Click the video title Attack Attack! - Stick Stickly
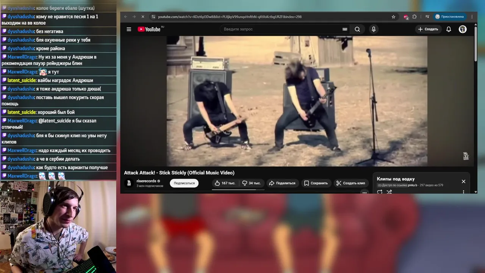 (179, 173)
